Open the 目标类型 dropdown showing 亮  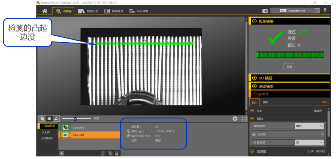pyautogui.click(x=309, y=143)
